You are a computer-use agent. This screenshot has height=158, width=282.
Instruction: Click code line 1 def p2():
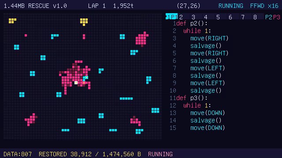(x=192, y=23)
